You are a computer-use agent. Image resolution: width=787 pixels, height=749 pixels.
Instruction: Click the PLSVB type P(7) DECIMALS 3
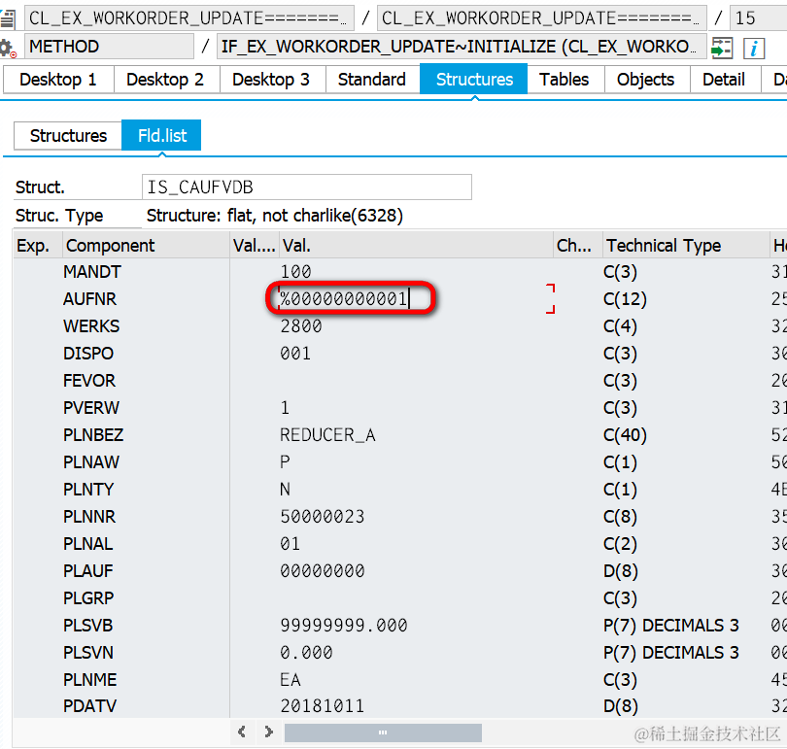(x=671, y=625)
